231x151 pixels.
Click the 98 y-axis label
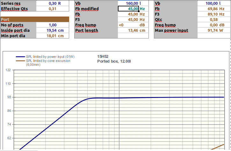[x=9, y=97]
